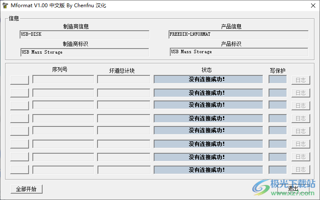Click the 写保护 box in the eighth row
This screenshot has height=200, width=320.
278,170
